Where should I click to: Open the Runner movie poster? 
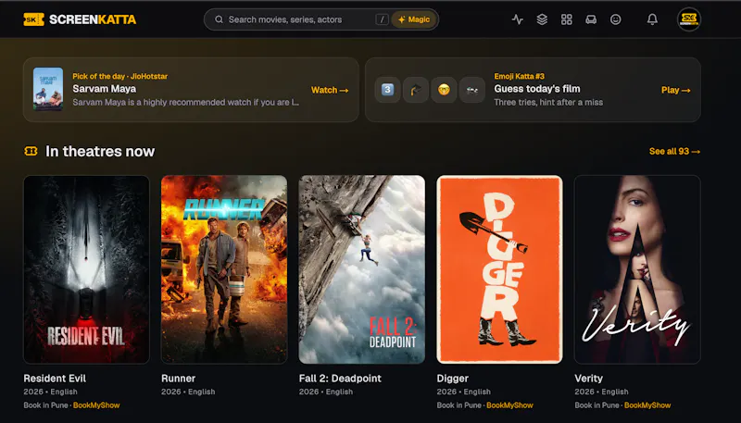point(224,269)
